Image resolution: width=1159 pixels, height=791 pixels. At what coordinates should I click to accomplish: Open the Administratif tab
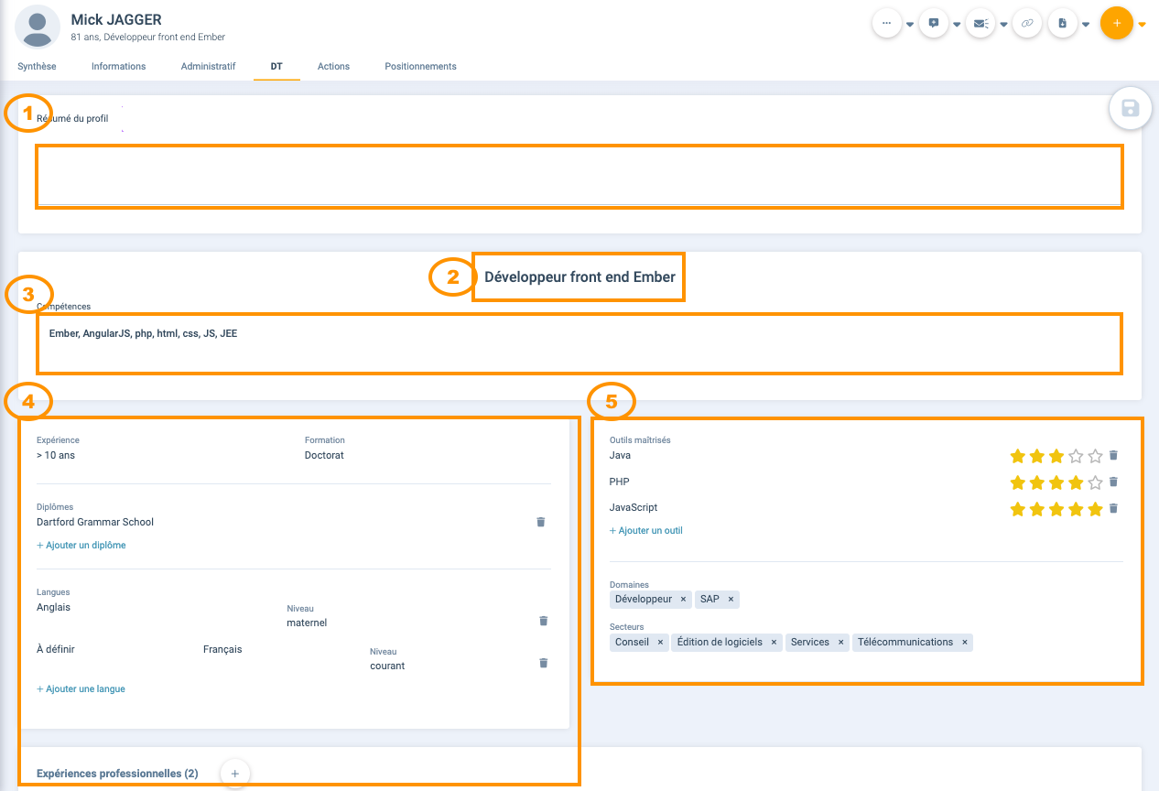(x=208, y=67)
